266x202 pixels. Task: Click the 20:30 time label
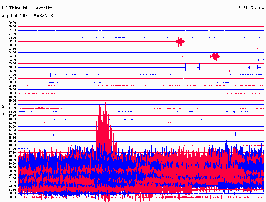point(12,175)
